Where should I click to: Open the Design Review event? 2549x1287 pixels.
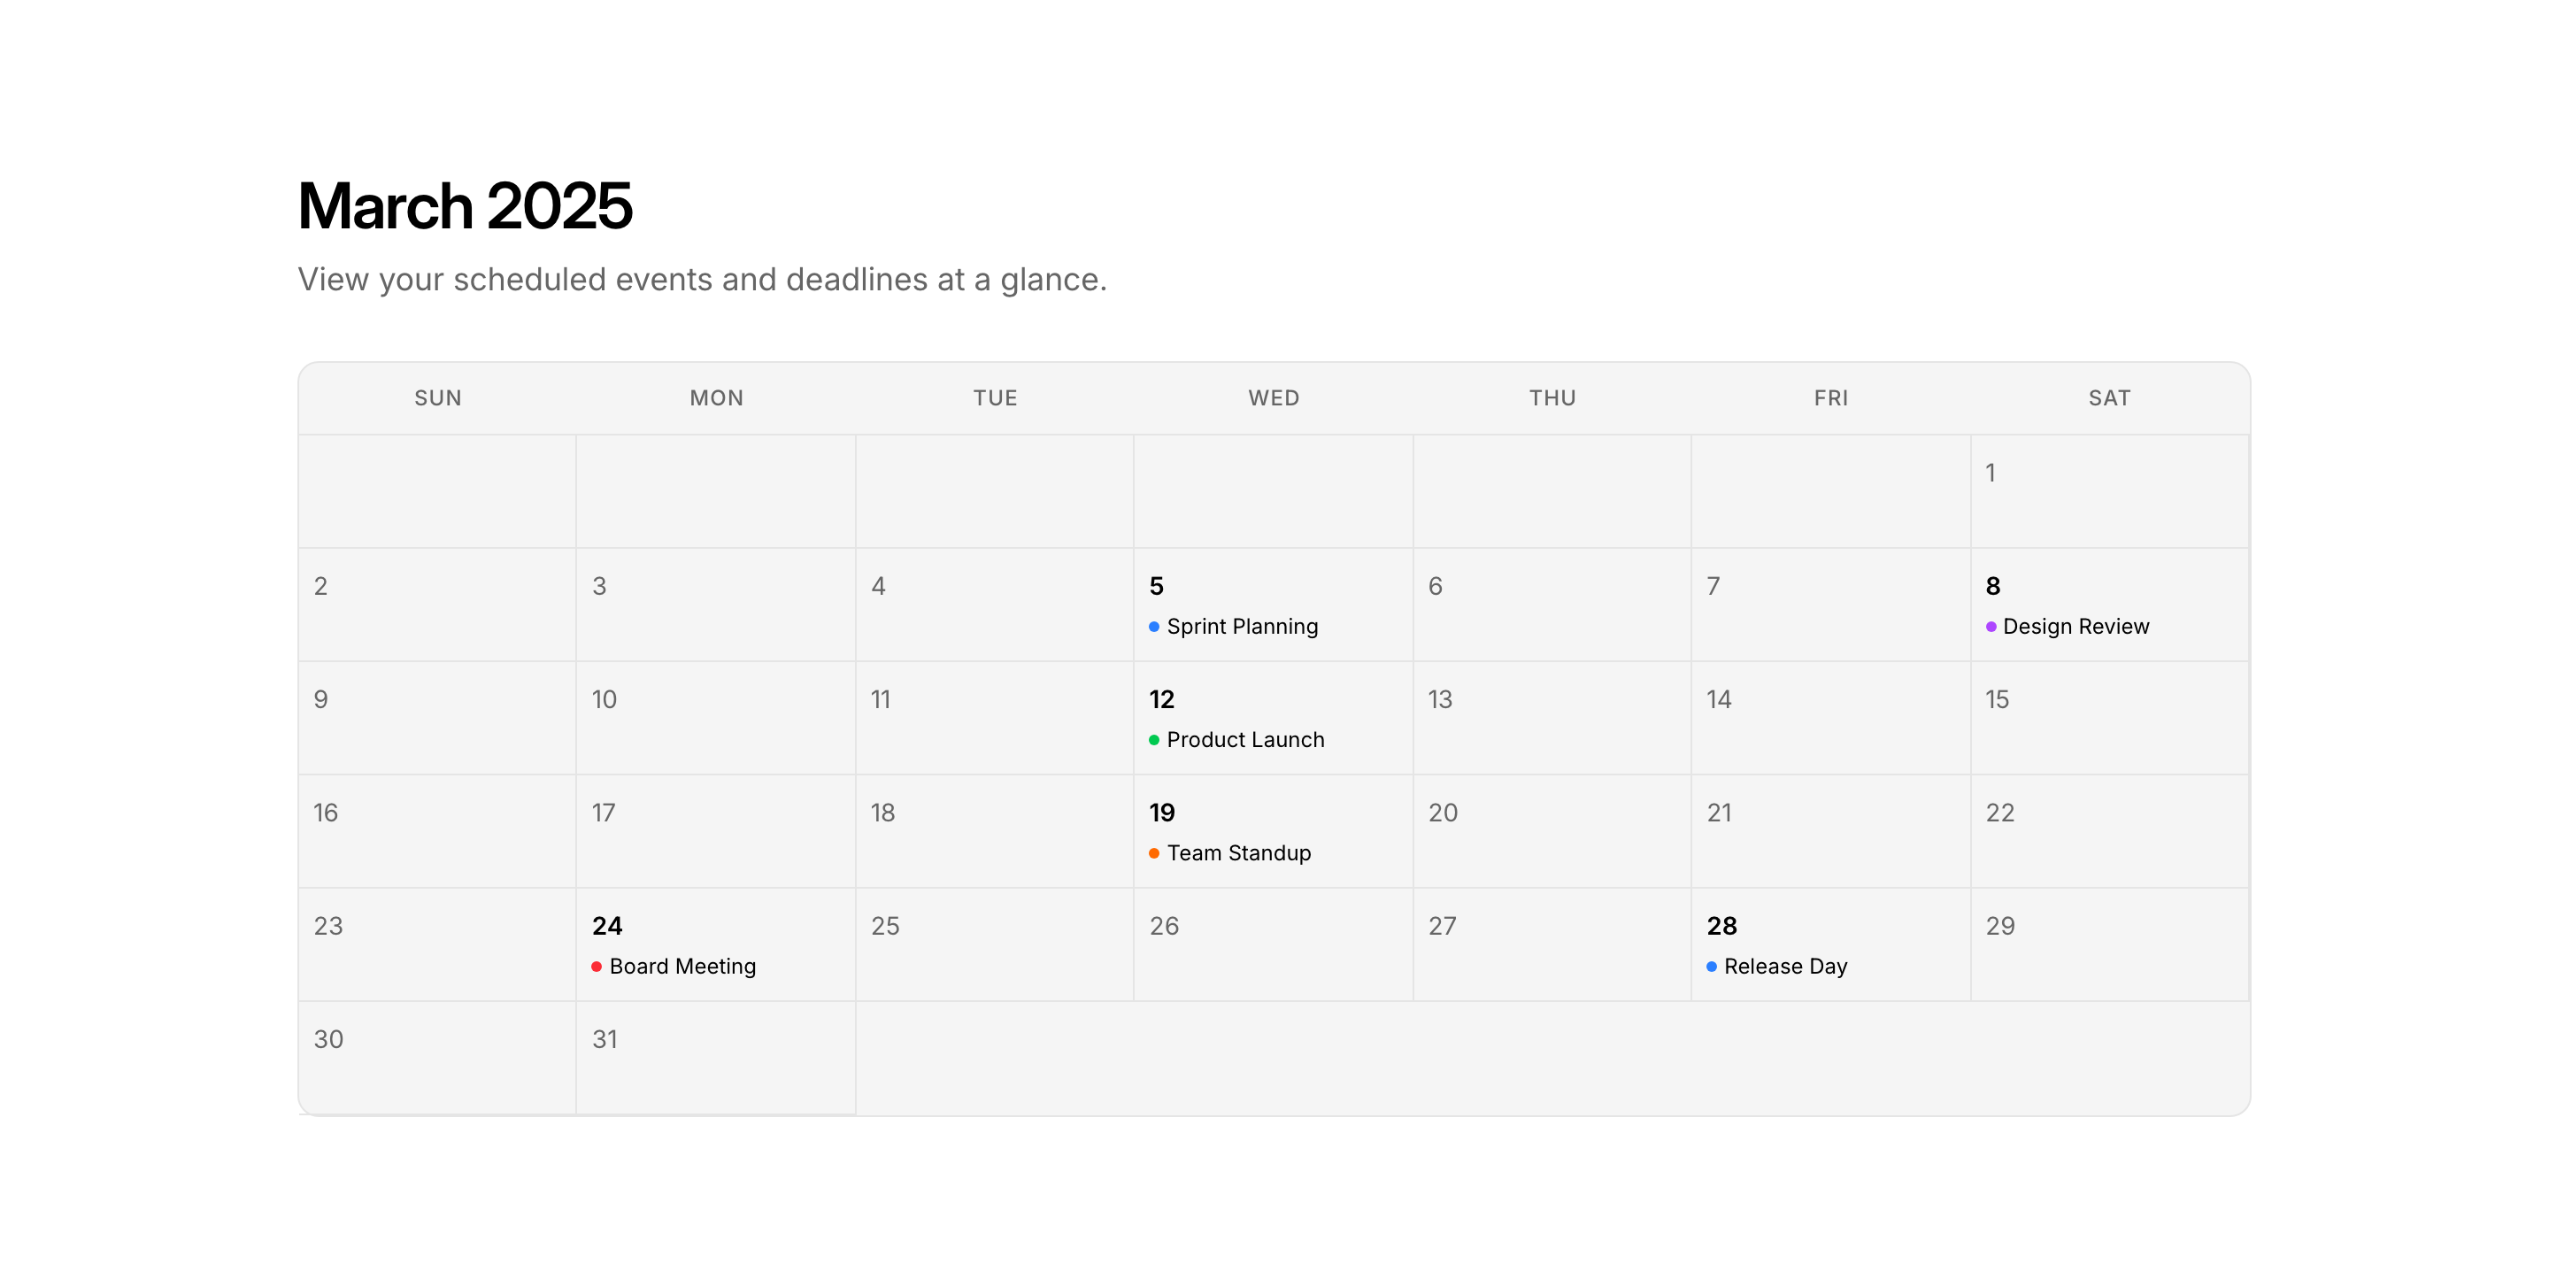2075,626
